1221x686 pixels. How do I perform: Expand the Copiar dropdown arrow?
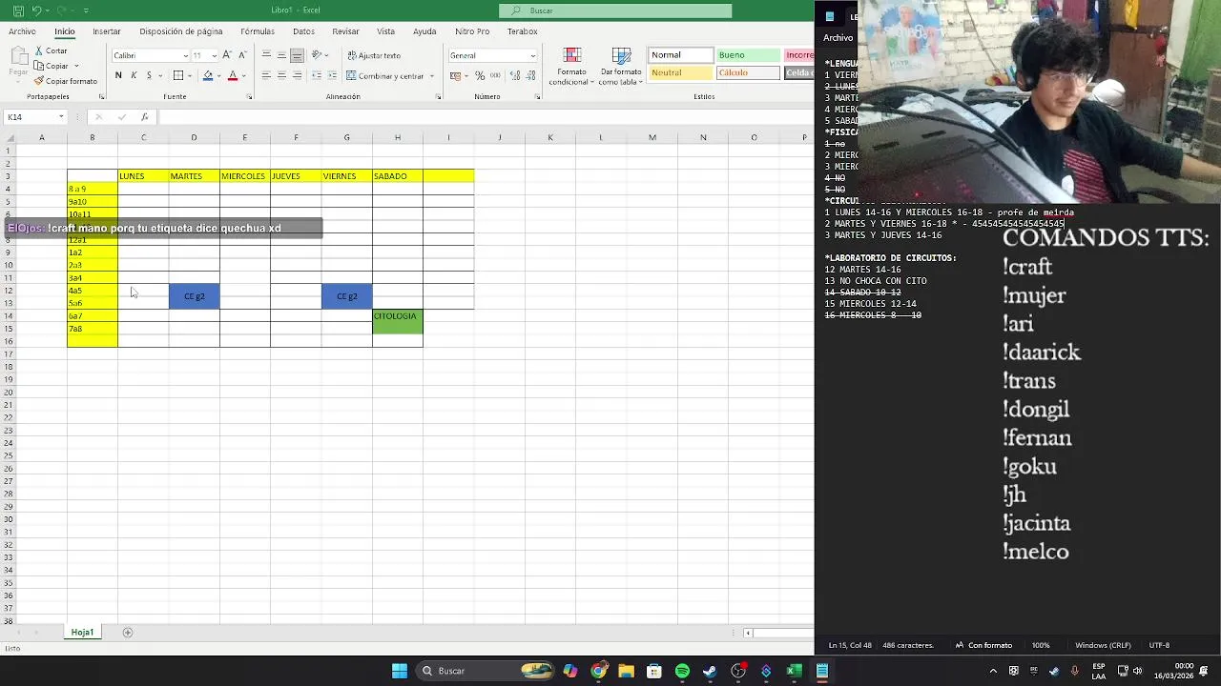click(x=74, y=66)
